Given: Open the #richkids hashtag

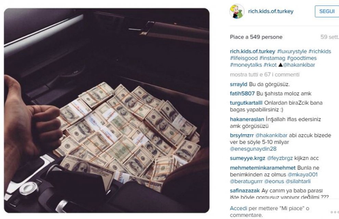Looking at the screenshot, I should pos(319,51).
